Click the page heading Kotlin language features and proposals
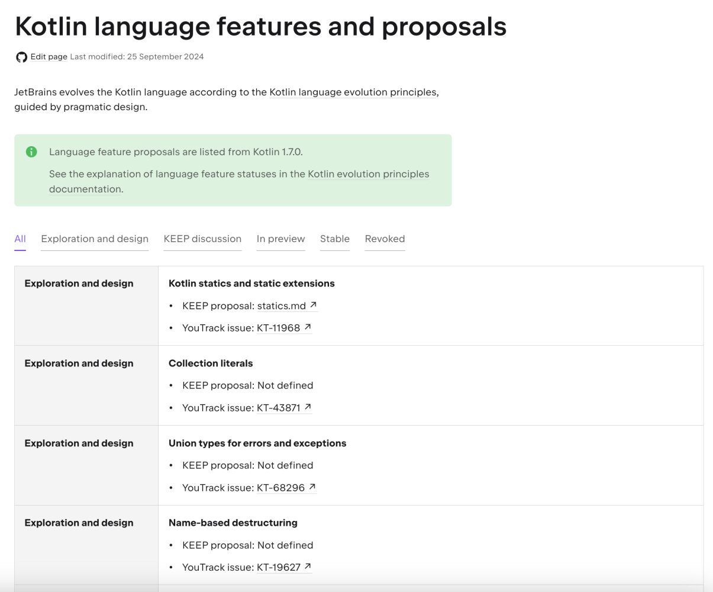The image size is (713, 592). pyautogui.click(x=260, y=27)
